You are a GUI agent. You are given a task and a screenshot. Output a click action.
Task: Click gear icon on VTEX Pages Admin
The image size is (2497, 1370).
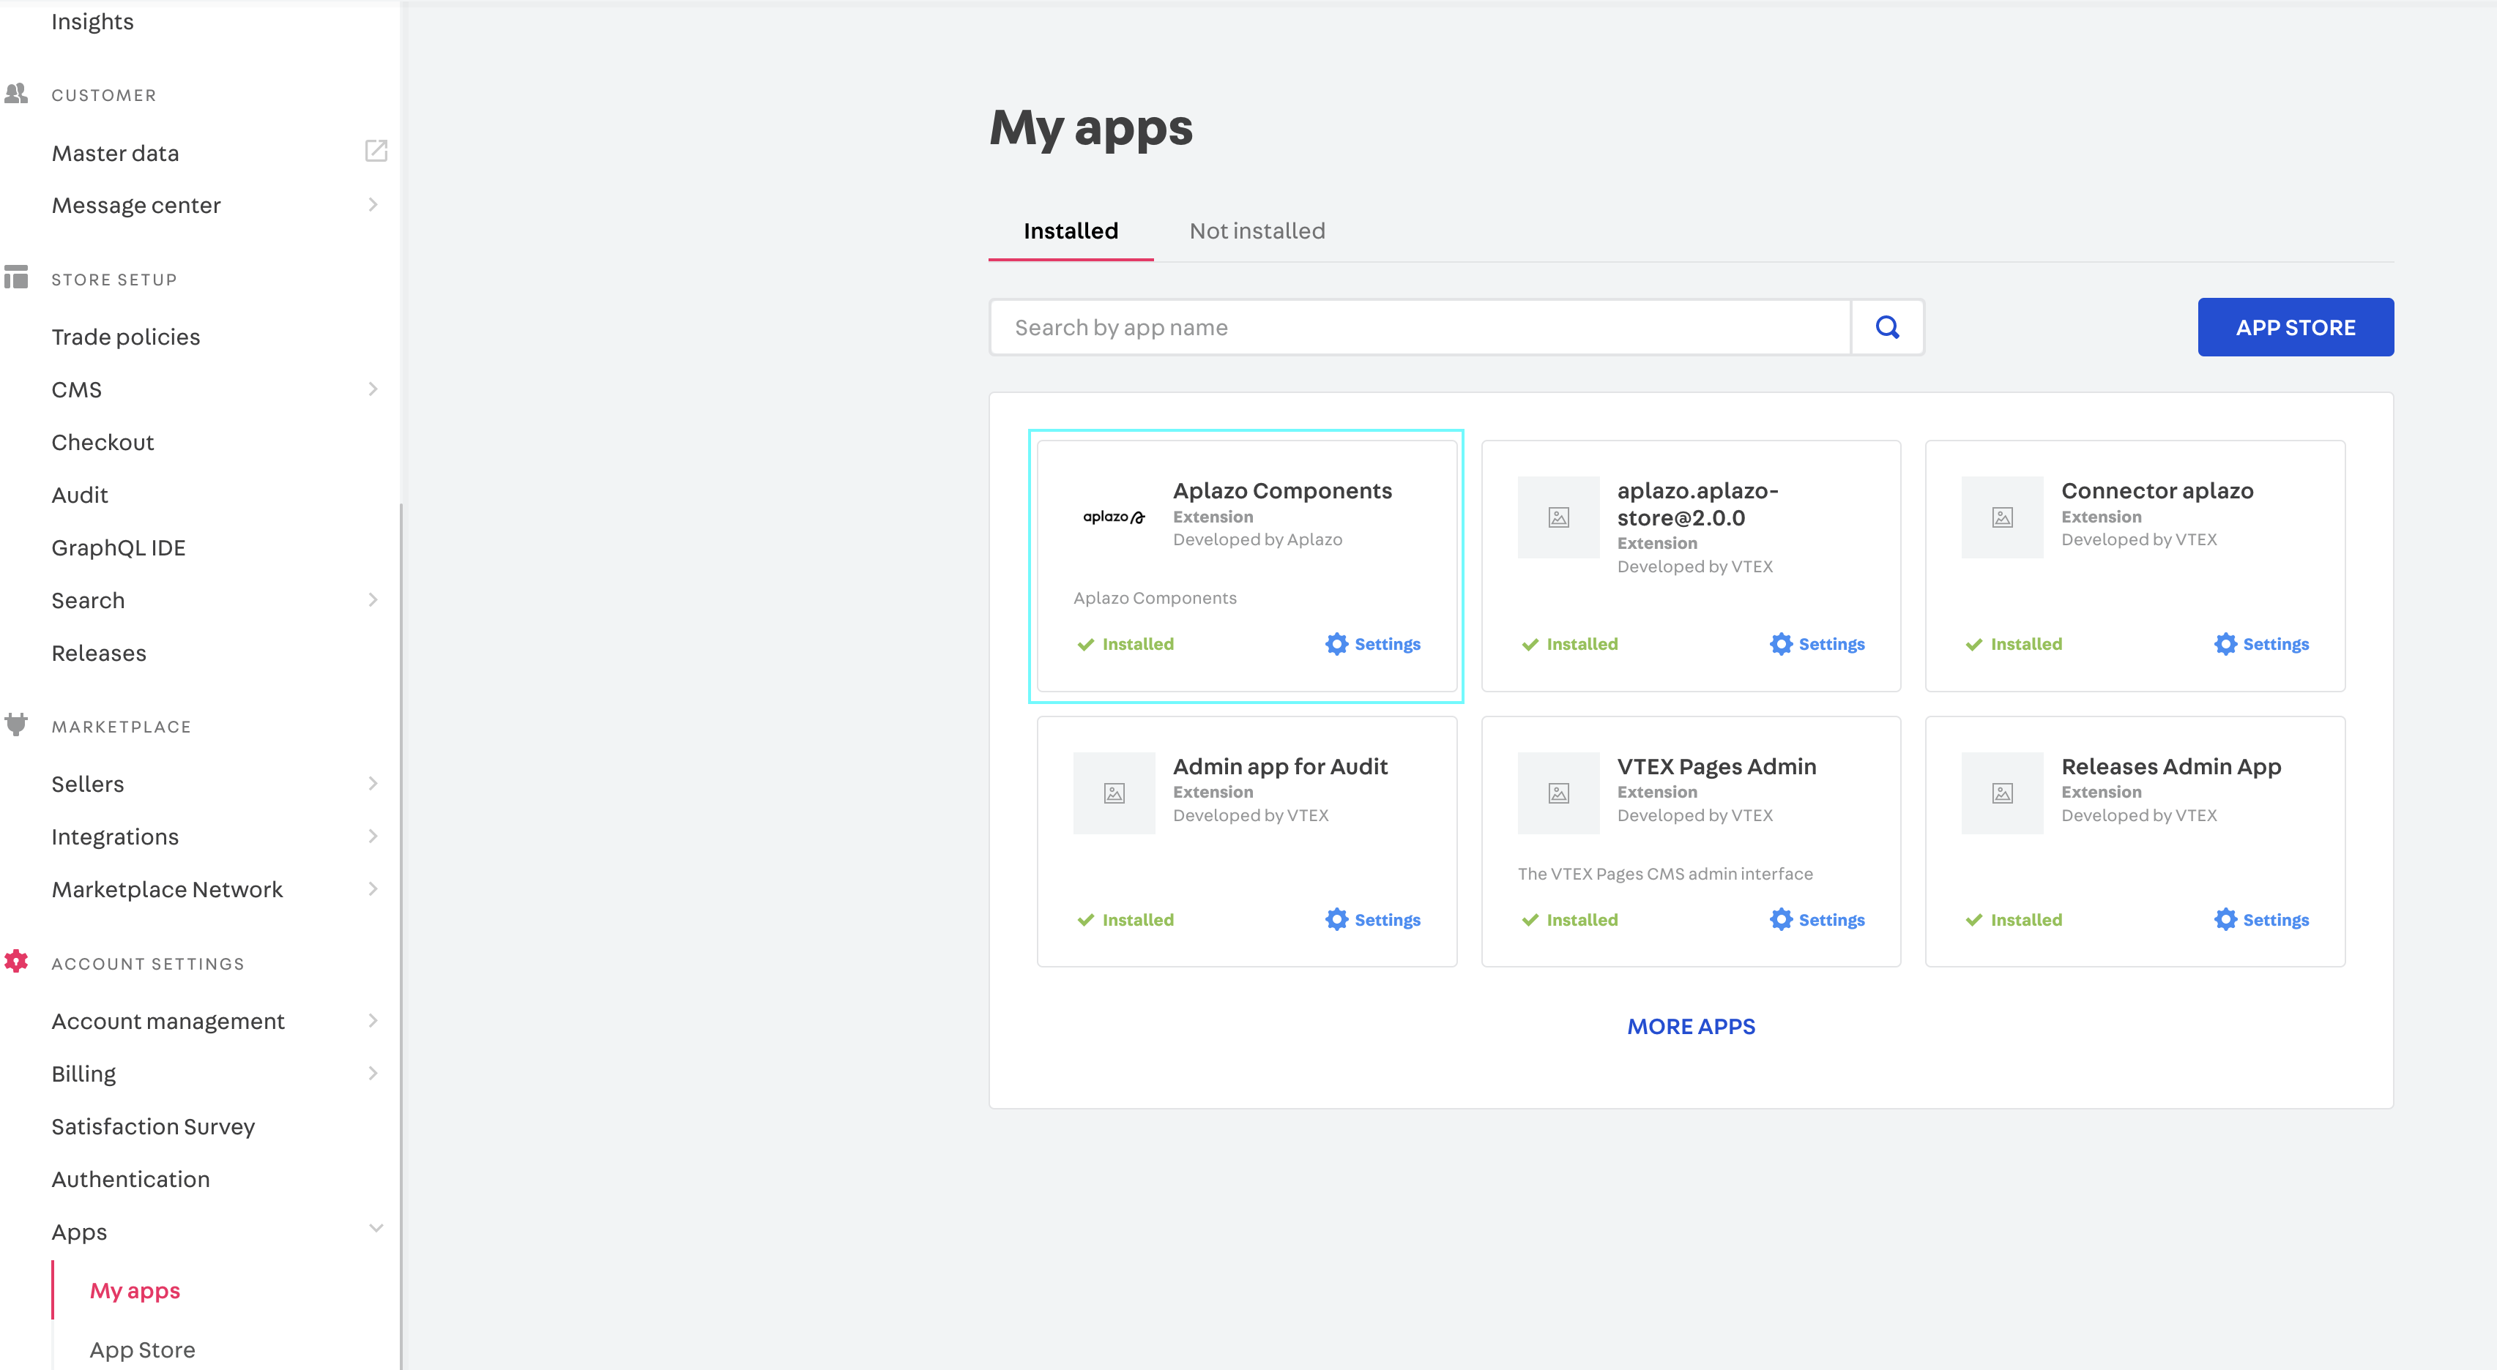[x=1781, y=919]
